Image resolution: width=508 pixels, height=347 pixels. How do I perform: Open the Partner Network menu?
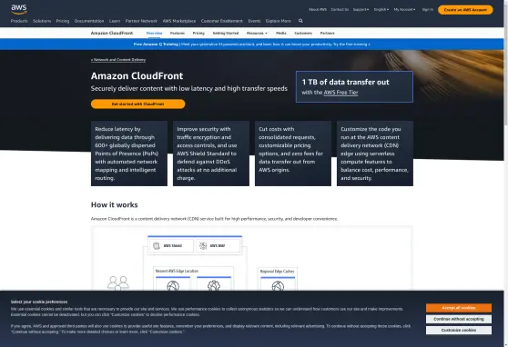pyautogui.click(x=141, y=21)
